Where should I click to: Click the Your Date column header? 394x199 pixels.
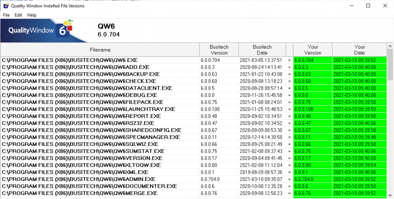359,50
